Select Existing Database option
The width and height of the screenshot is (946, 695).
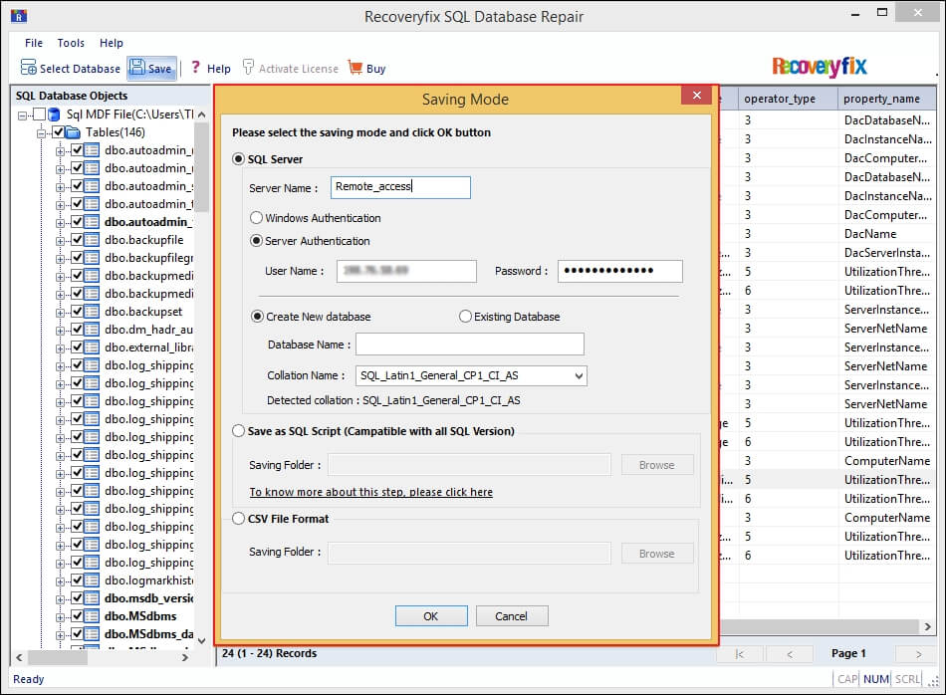point(465,316)
